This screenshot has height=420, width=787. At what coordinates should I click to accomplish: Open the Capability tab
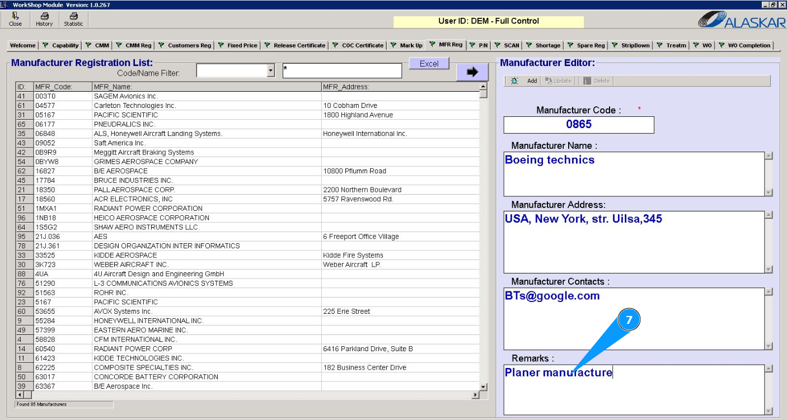click(x=61, y=45)
